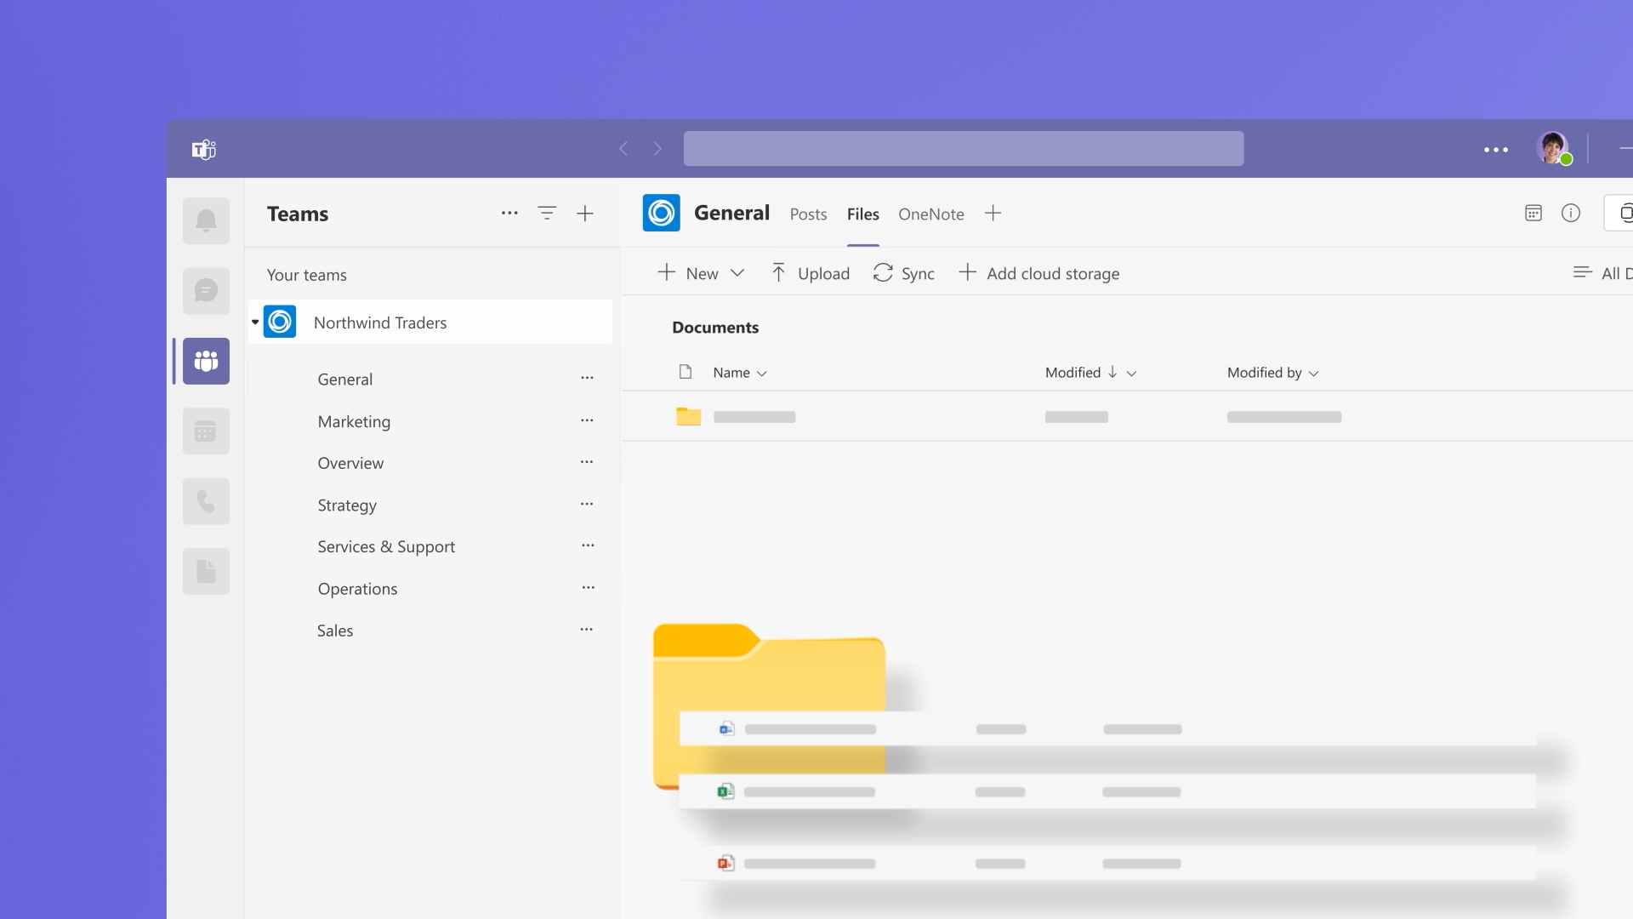Open the user profile avatar
Screen dimensions: 1633x919
pos(1553,148)
